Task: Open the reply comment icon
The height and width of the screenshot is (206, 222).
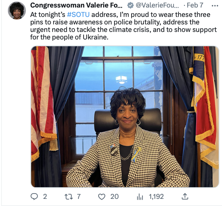Action: (34, 197)
